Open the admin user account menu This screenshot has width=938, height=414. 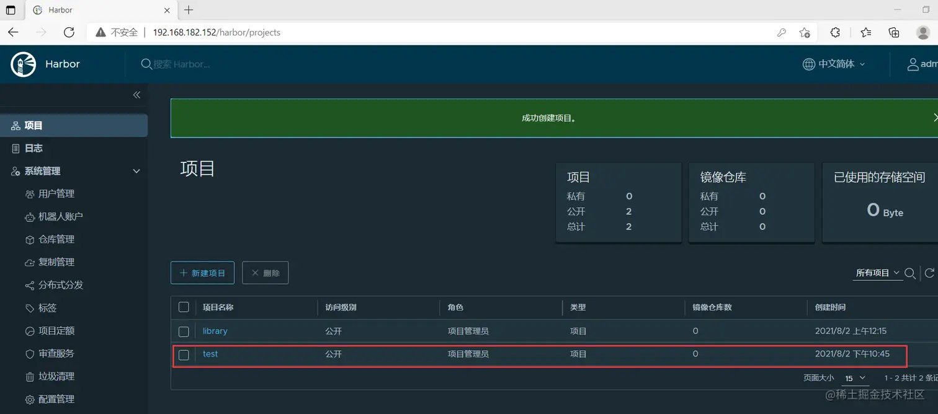[922, 64]
